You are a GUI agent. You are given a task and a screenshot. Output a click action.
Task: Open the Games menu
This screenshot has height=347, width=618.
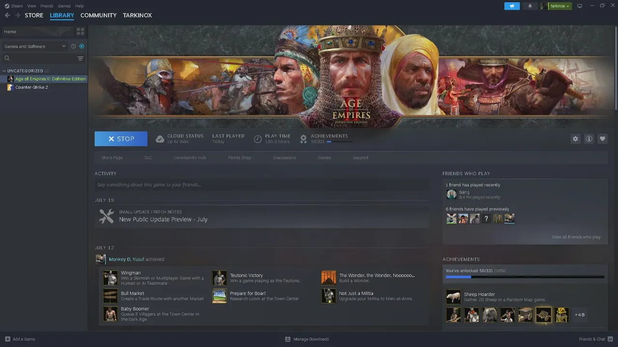[x=64, y=6]
